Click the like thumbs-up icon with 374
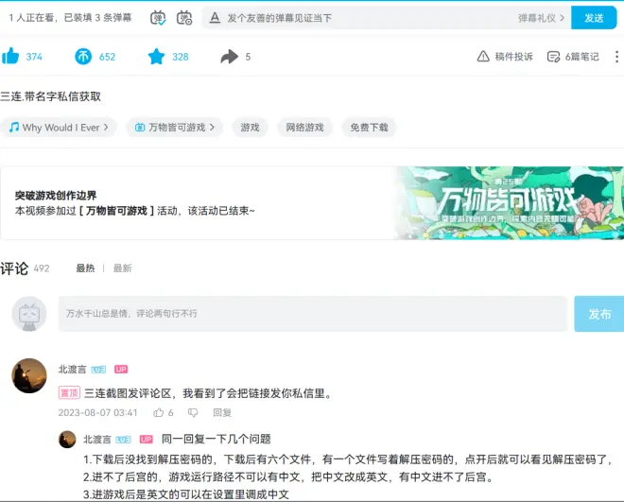 [11, 57]
